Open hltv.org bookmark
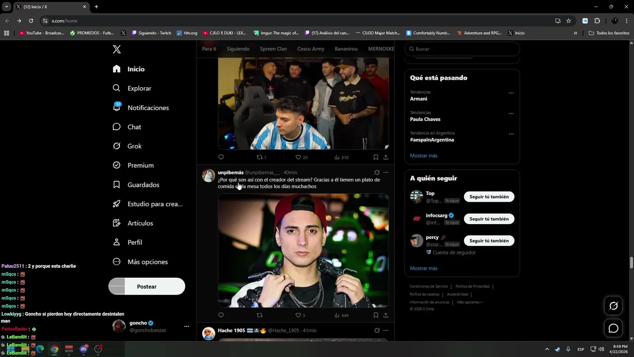The width and height of the screenshot is (634, 357). (x=187, y=33)
